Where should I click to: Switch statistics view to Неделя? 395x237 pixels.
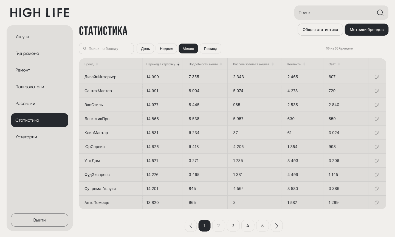pyautogui.click(x=166, y=48)
